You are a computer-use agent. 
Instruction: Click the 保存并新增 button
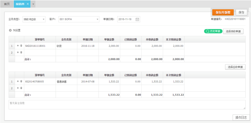coord(223,13)
